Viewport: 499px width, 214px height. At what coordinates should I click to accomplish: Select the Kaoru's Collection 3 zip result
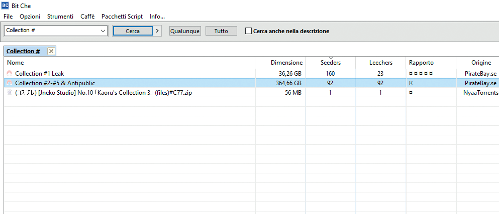click(x=104, y=93)
